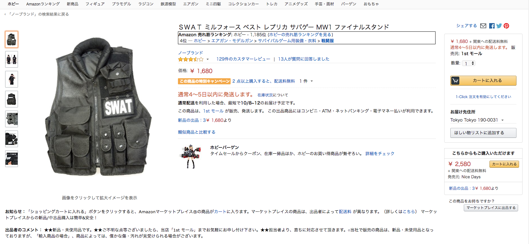The width and height of the screenshot is (529, 244).
Task: Add item to wish list ほしい物リストに追加する
Action: pos(483,133)
